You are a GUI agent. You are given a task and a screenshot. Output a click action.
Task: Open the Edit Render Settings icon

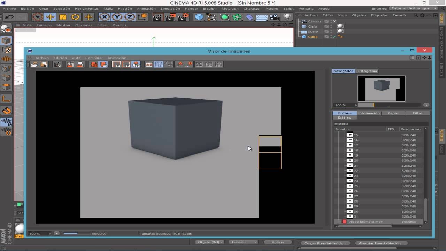(183, 17)
